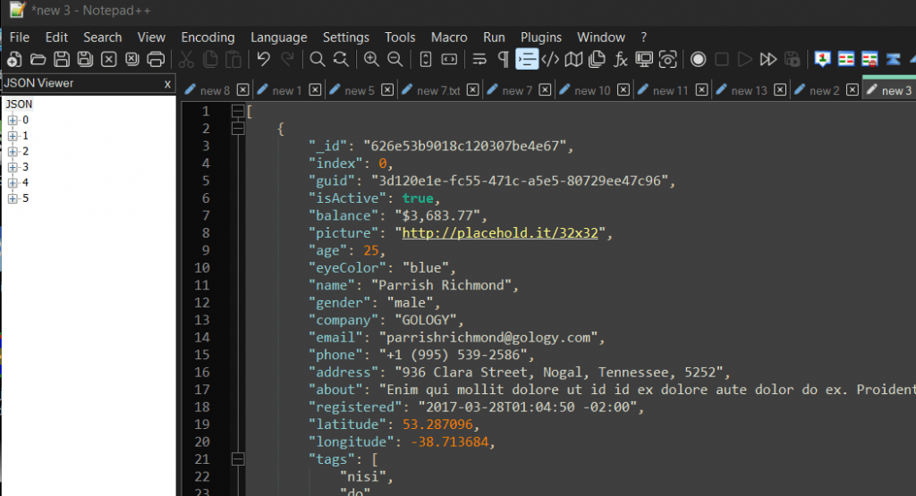Toggle synchronize horizontal scrolling icon

pyautogui.click(x=449, y=60)
